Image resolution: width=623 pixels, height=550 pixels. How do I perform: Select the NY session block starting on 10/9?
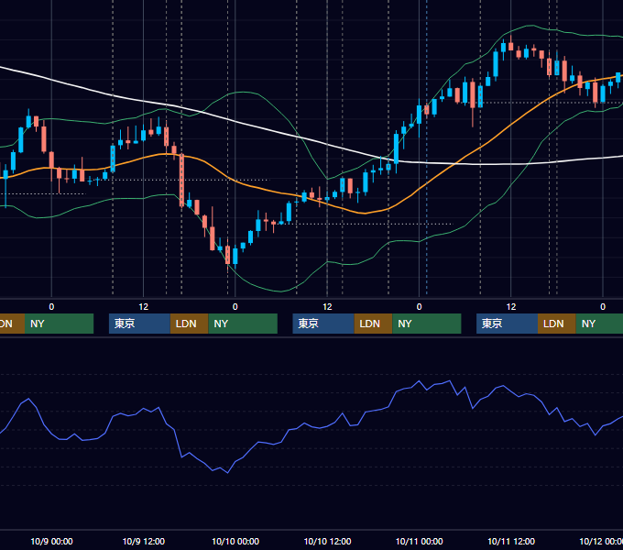pyautogui.click(x=243, y=324)
